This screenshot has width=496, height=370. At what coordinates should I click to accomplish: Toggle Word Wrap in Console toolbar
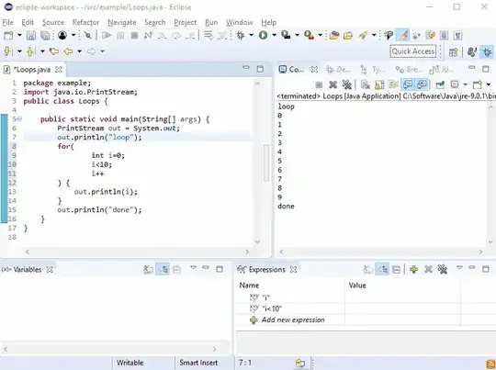click(393, 84)
